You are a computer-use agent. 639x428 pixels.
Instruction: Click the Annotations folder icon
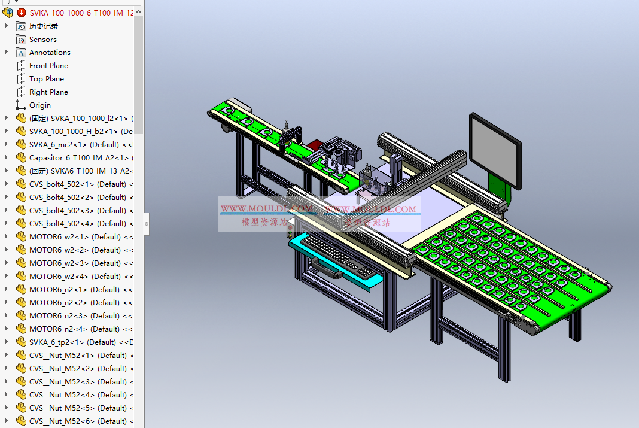[22, 53]
